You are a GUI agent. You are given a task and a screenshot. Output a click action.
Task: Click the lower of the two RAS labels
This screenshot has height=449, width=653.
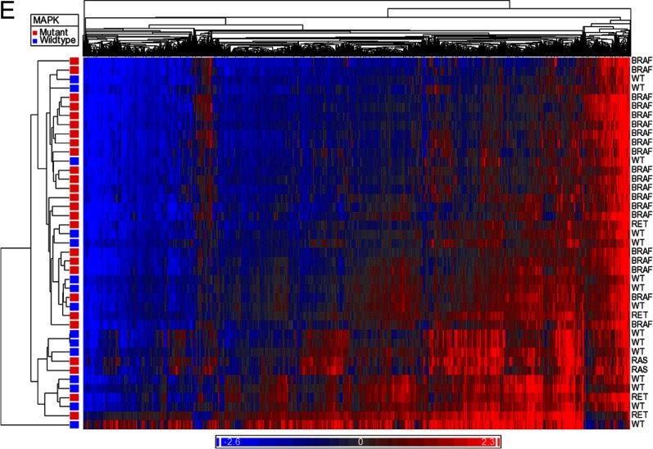coord(639,370)
